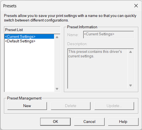Select <Current Settings> in Preset List
Image resolution: width=142 pixels, height=130 pixels.
29,36
